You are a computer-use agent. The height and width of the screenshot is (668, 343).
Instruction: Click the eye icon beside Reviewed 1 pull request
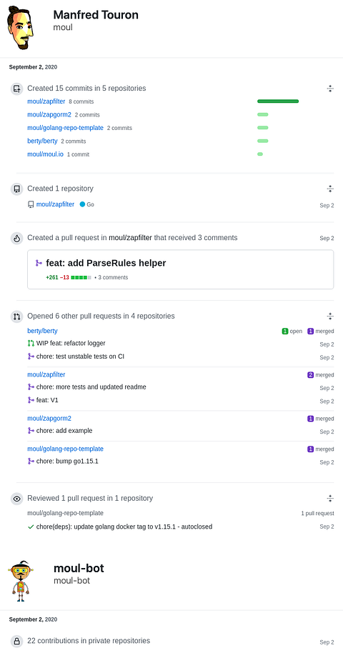[16, 499]
